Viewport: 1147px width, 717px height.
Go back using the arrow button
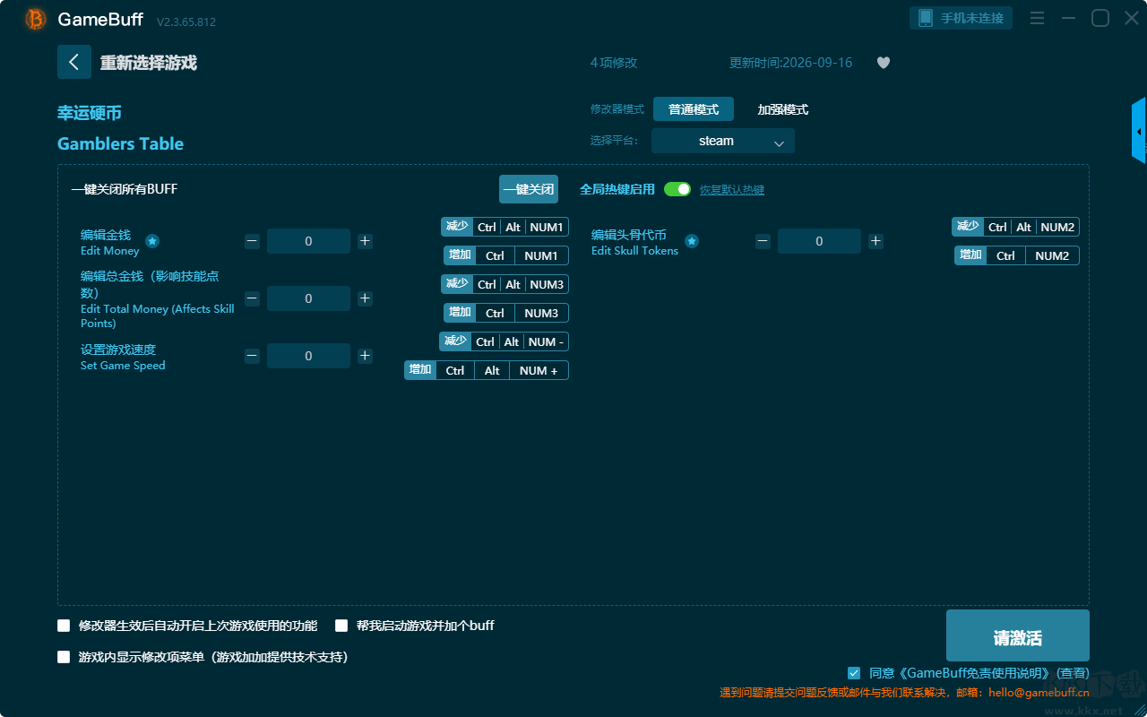tap(74, 62)
